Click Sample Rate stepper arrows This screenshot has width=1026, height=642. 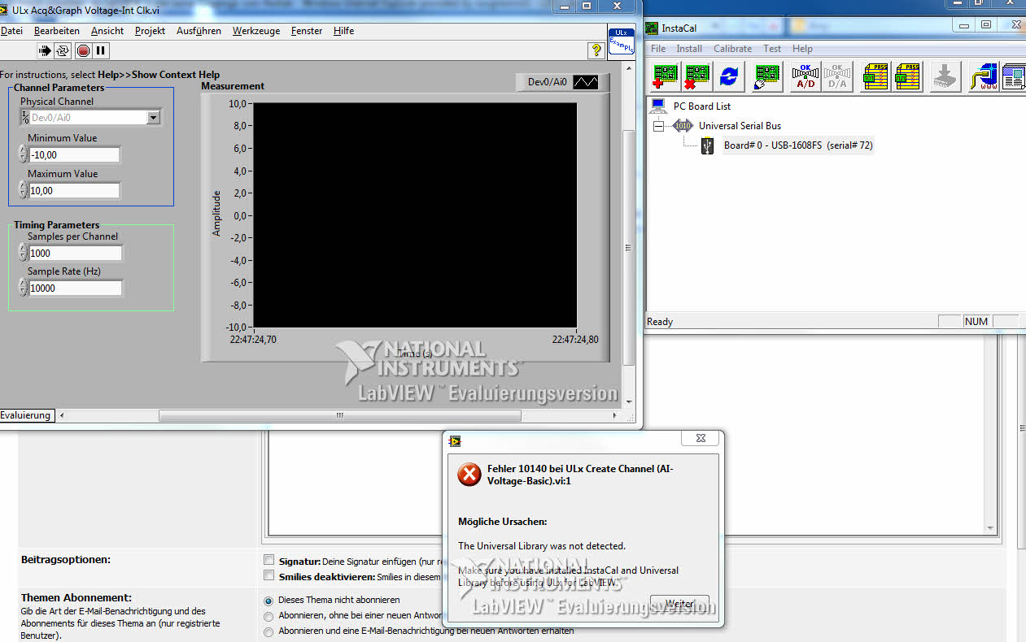(23, 288)
